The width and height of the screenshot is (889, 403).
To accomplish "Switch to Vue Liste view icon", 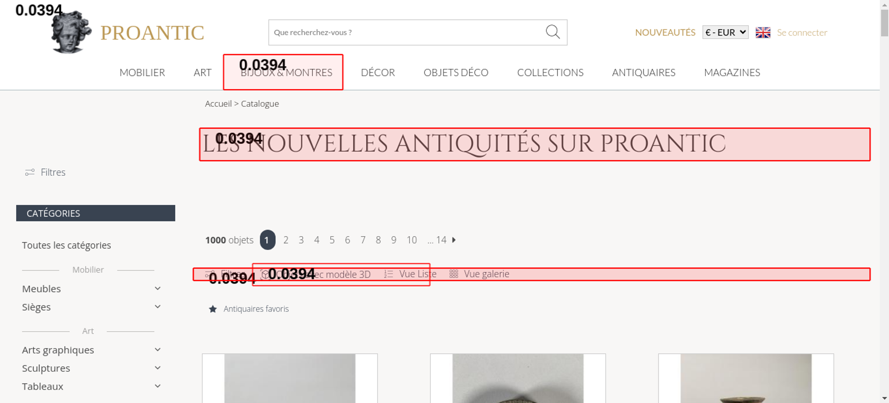I will pyautogui.click(x=388, y=274).
